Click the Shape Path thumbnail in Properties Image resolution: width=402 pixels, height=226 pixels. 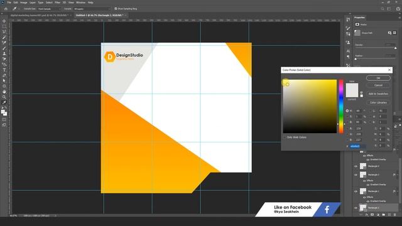(357, 33)
